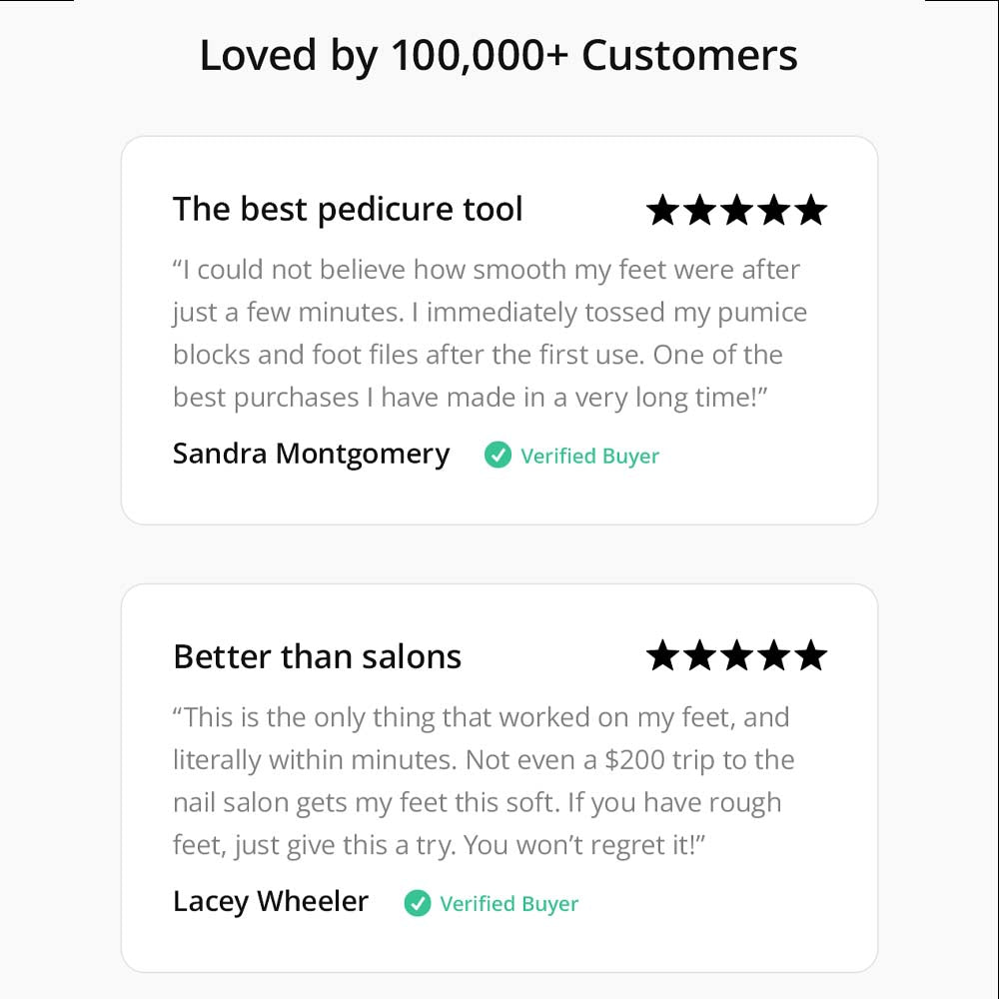Select the reviewer name Lacey Wheeler

click(x=271, y=902)
